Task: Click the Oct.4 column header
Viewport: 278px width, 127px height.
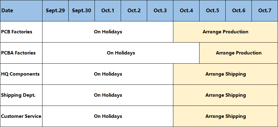Action: 186,11
